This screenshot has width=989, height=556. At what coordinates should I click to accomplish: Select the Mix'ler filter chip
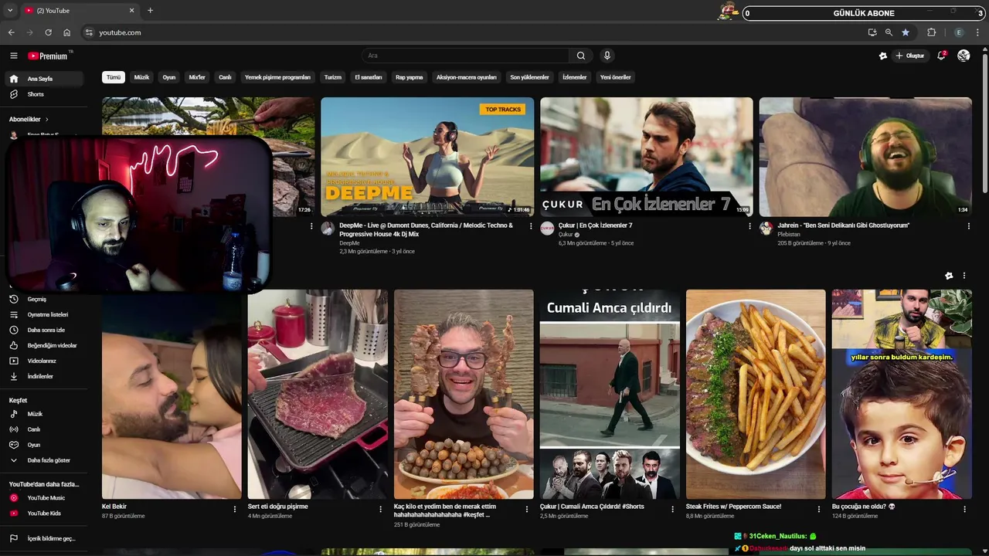pyautogui.click(x=197, y=77)
